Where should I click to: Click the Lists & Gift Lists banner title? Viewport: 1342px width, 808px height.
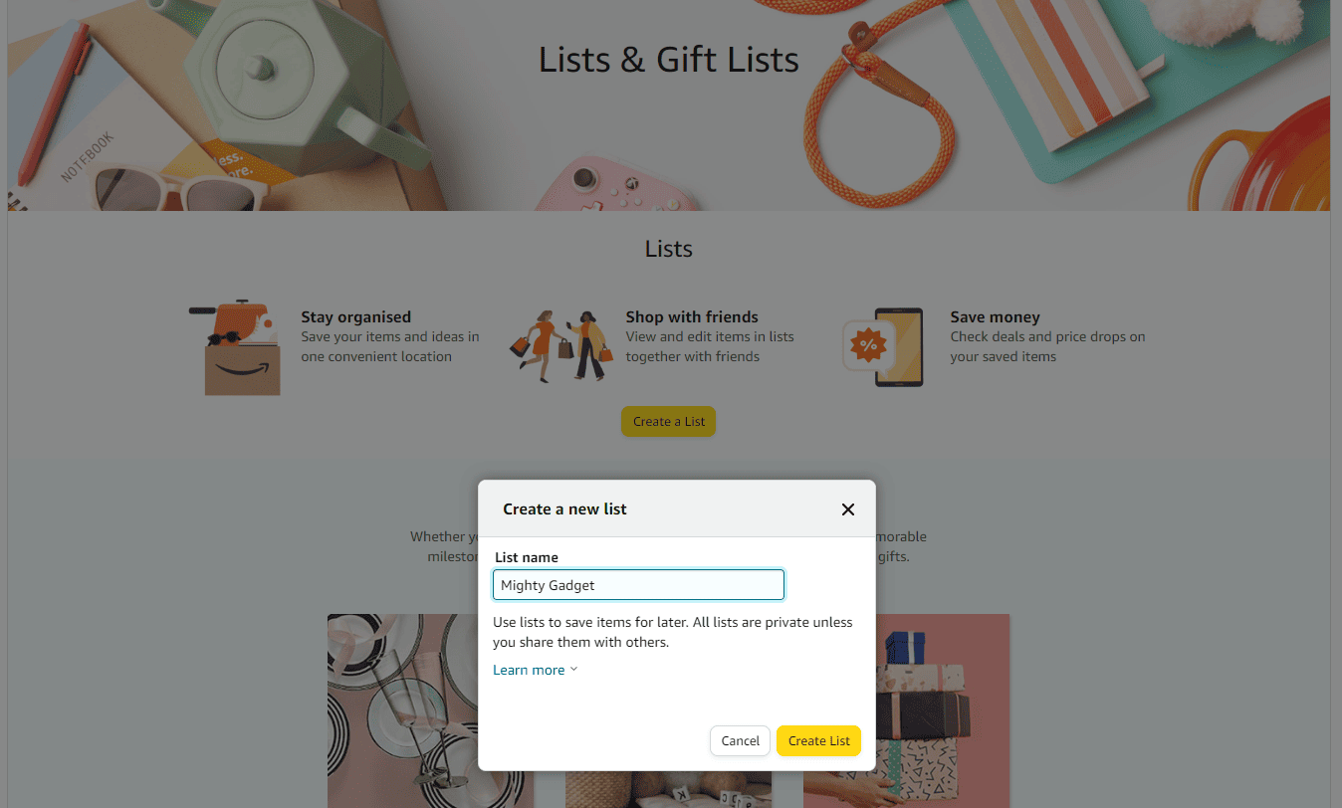click(x=668, y=60)
